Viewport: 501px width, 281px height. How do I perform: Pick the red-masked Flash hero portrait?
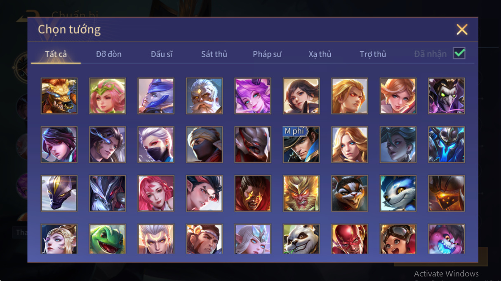(350, 239)
